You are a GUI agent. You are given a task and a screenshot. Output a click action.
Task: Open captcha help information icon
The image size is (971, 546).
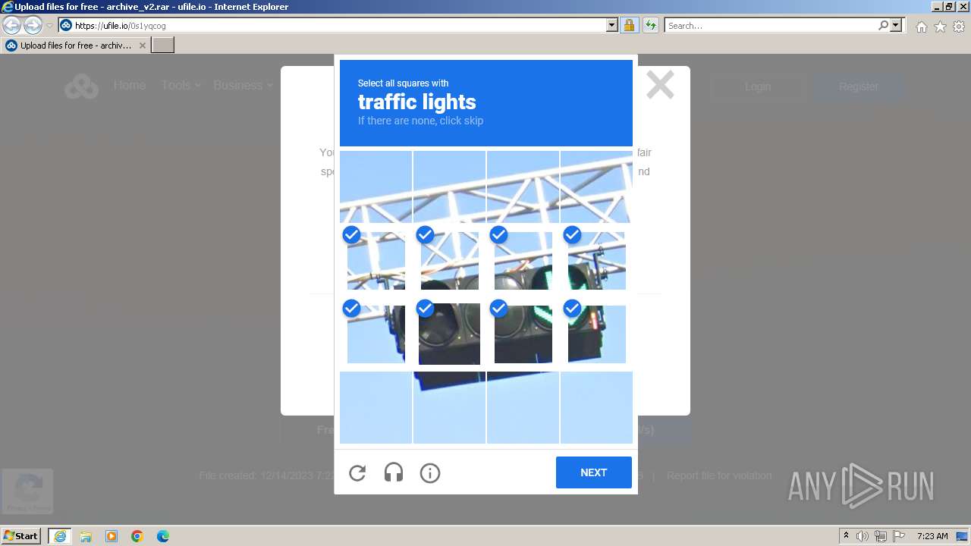(430, 473)
